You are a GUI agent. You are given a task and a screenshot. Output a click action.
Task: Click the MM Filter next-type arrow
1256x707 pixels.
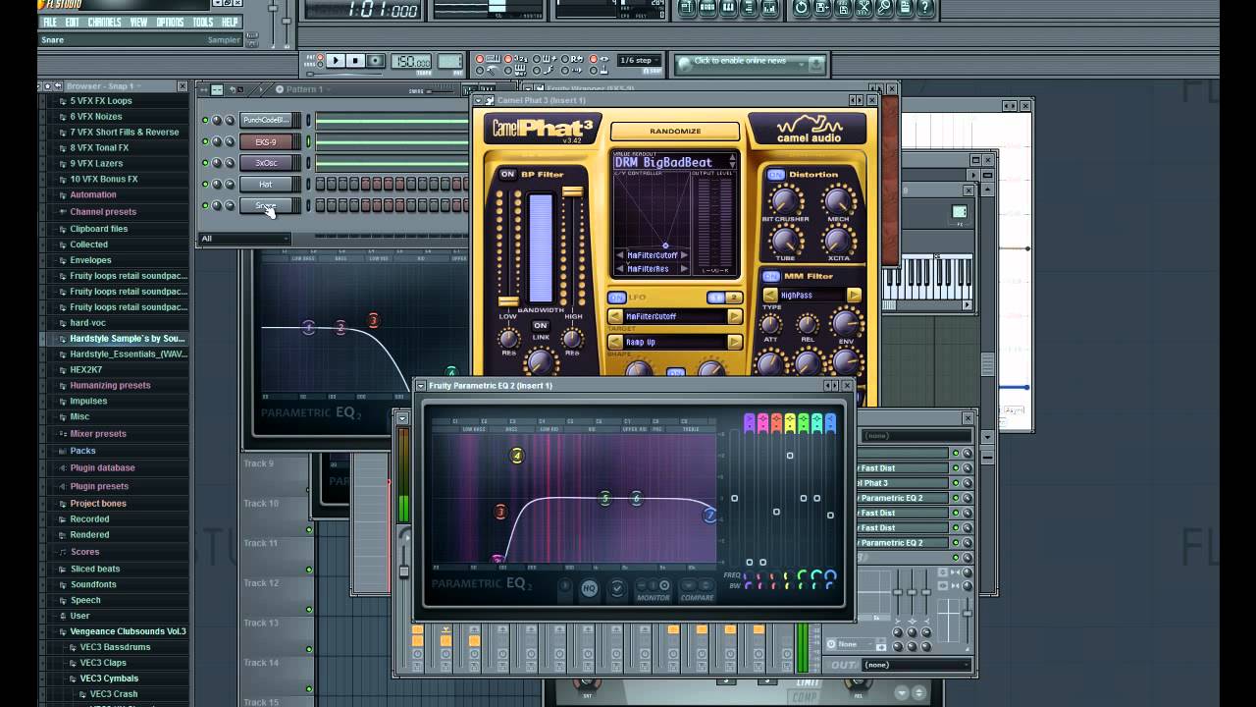pos(854,295)
